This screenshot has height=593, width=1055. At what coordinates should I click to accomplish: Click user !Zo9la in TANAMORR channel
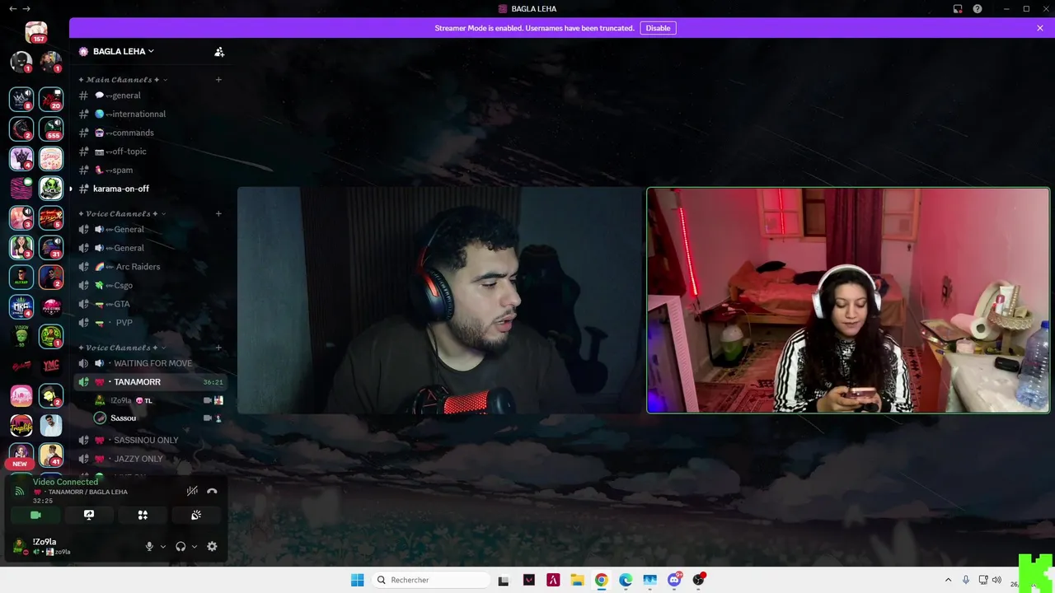coord(157,400)
